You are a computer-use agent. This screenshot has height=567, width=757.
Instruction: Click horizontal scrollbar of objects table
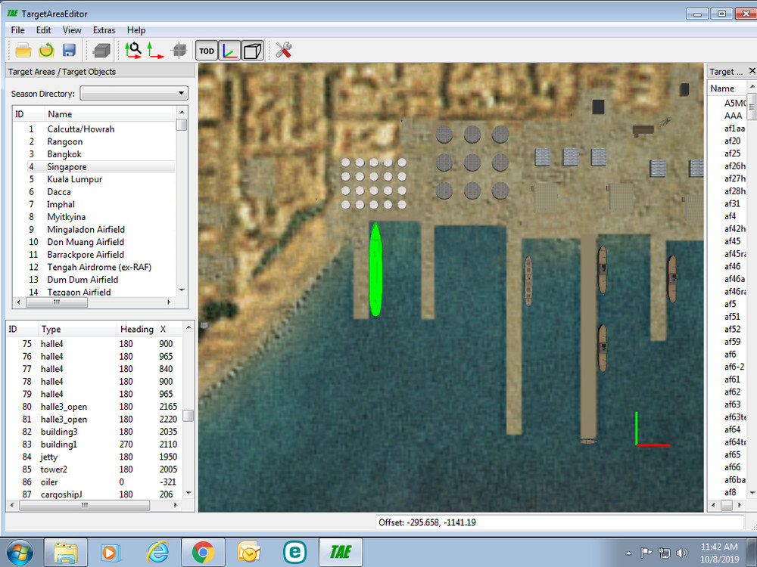(x=85, y=505)
